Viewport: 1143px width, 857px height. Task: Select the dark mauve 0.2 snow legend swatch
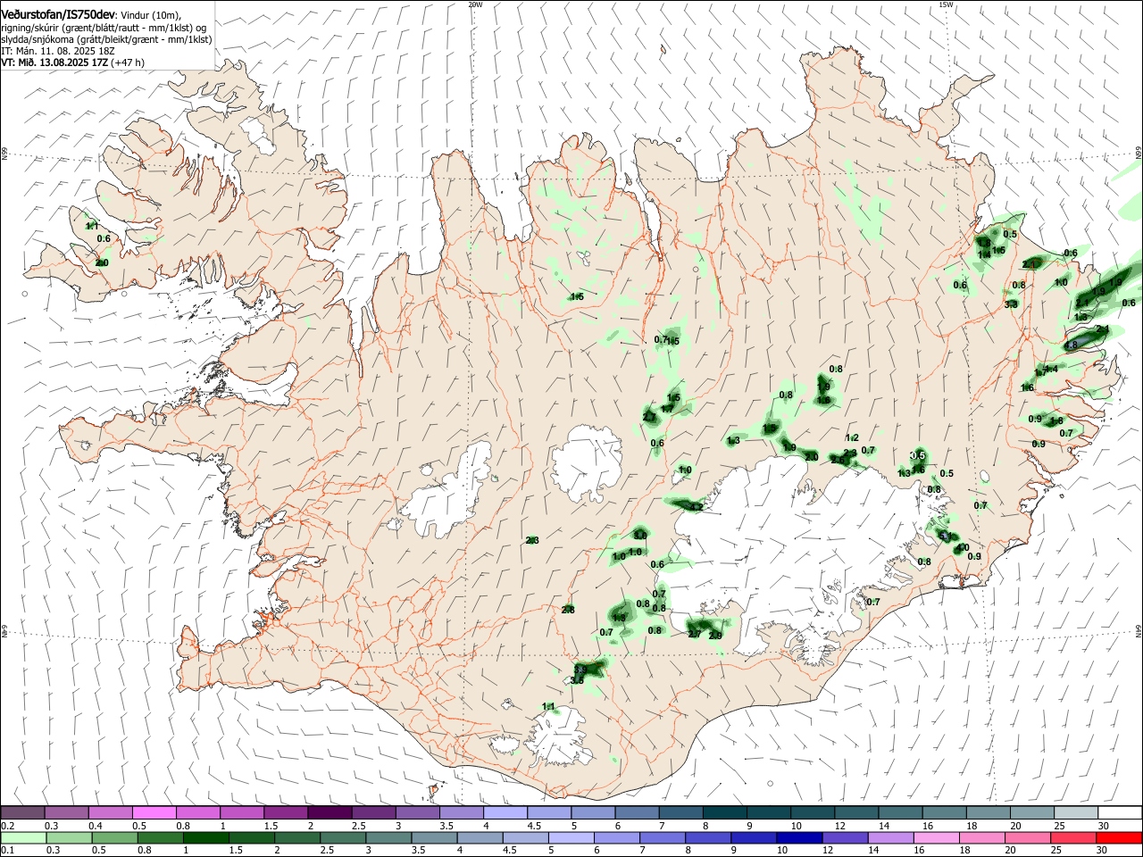[22, 812]
